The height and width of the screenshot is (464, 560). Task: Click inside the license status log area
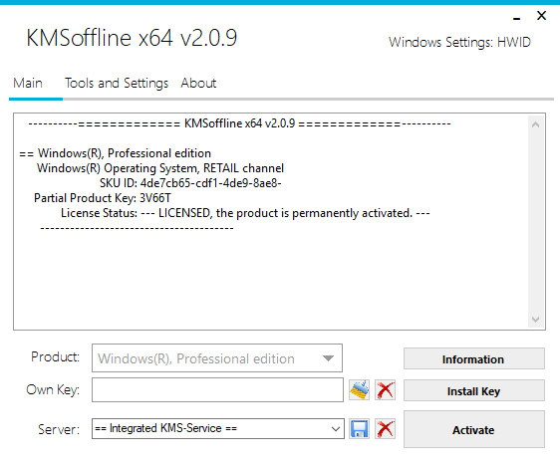271,221
